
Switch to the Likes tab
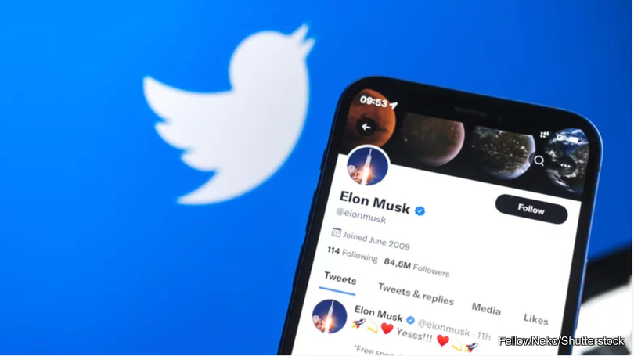click(535, 319)
